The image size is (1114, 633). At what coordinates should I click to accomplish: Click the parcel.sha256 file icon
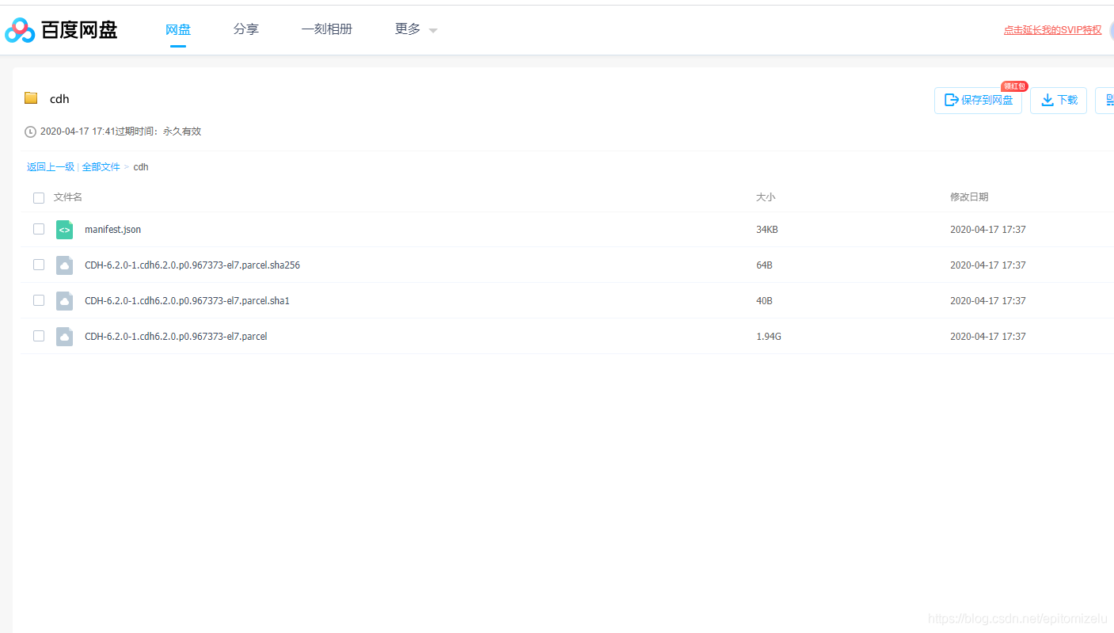click(64, 265)
